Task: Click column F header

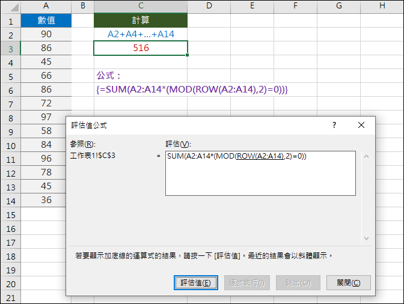Action: click(296, 6)
